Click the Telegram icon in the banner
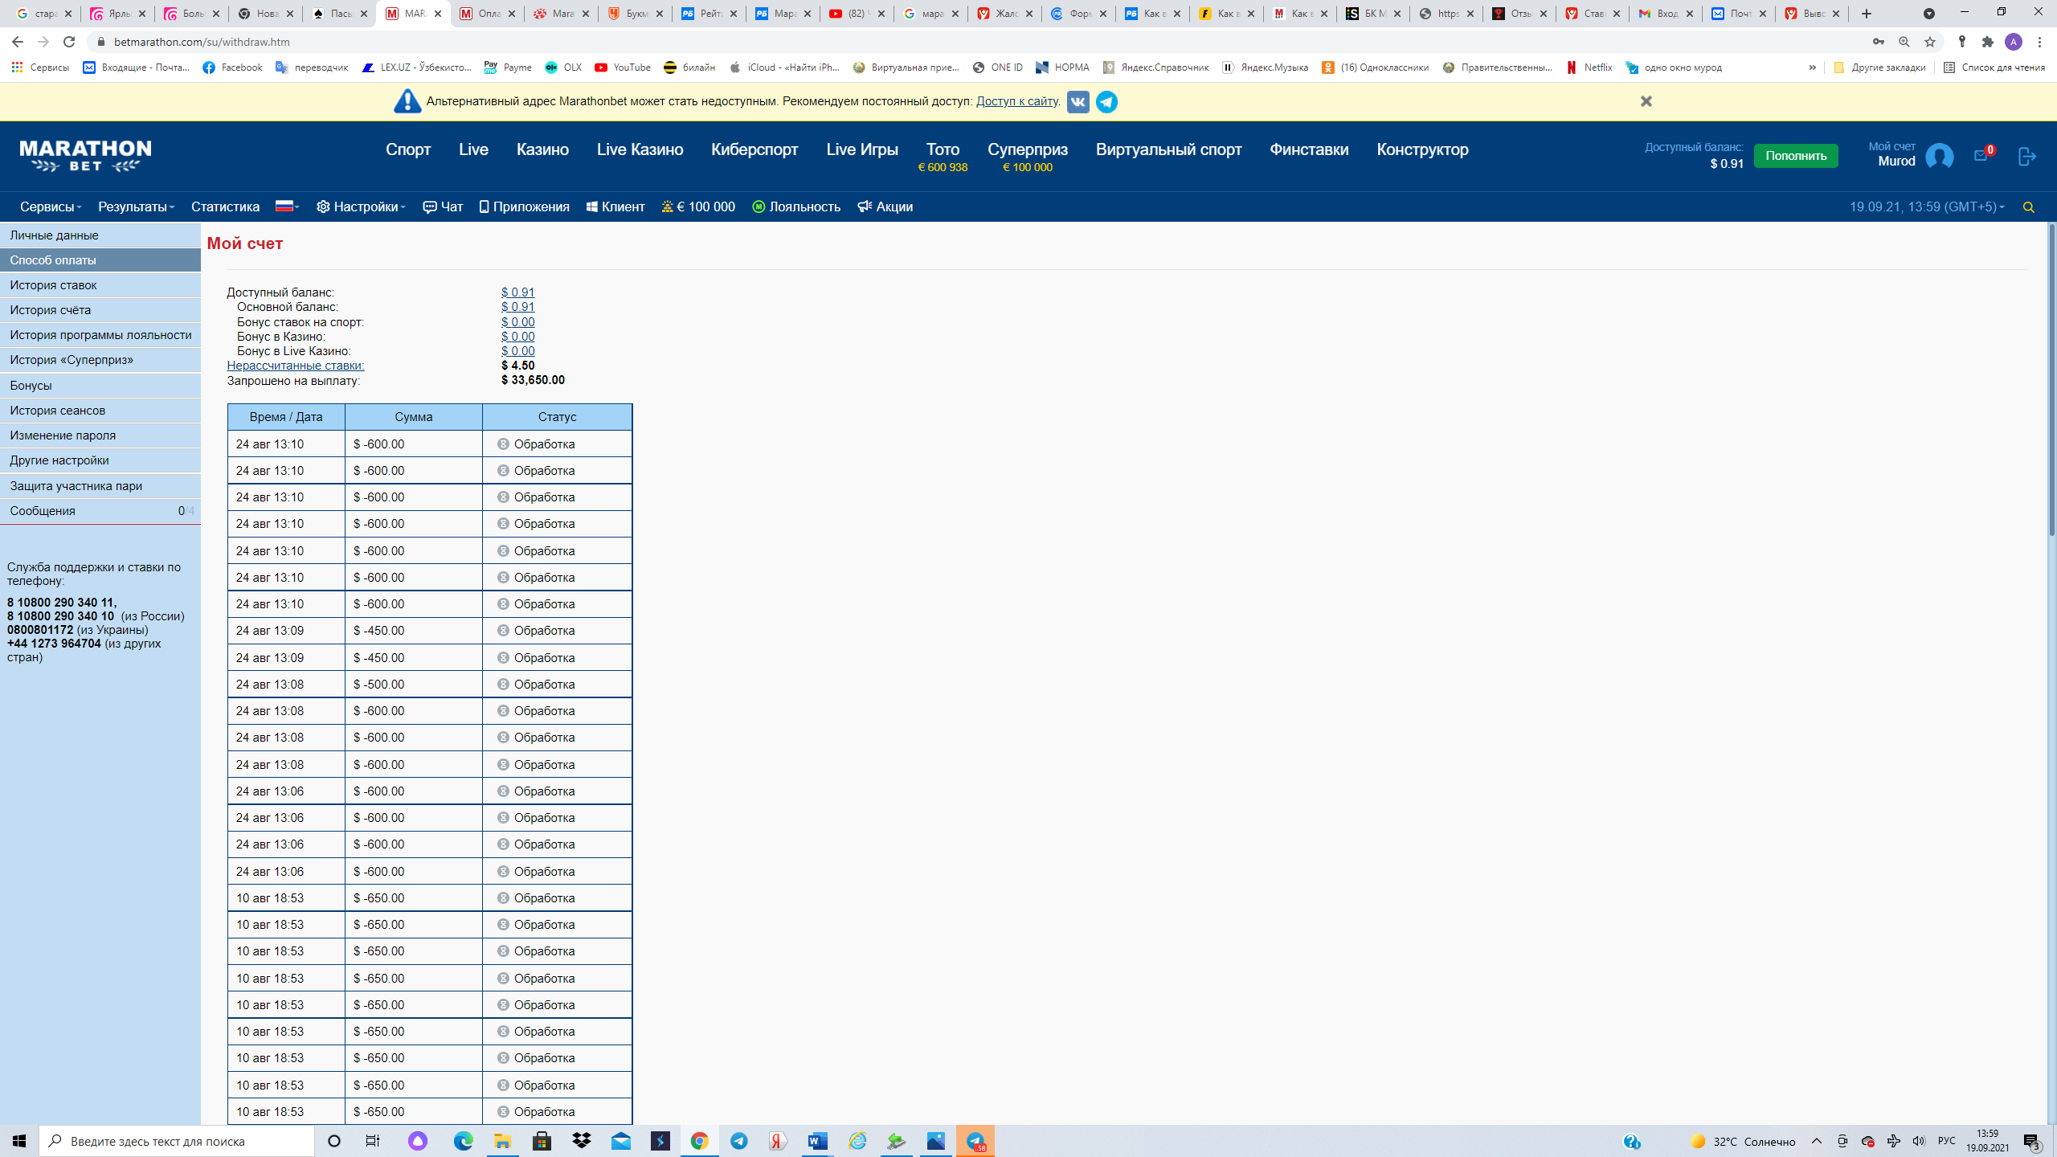Screen dimensions: 2057x1157 pos(1106,102)
